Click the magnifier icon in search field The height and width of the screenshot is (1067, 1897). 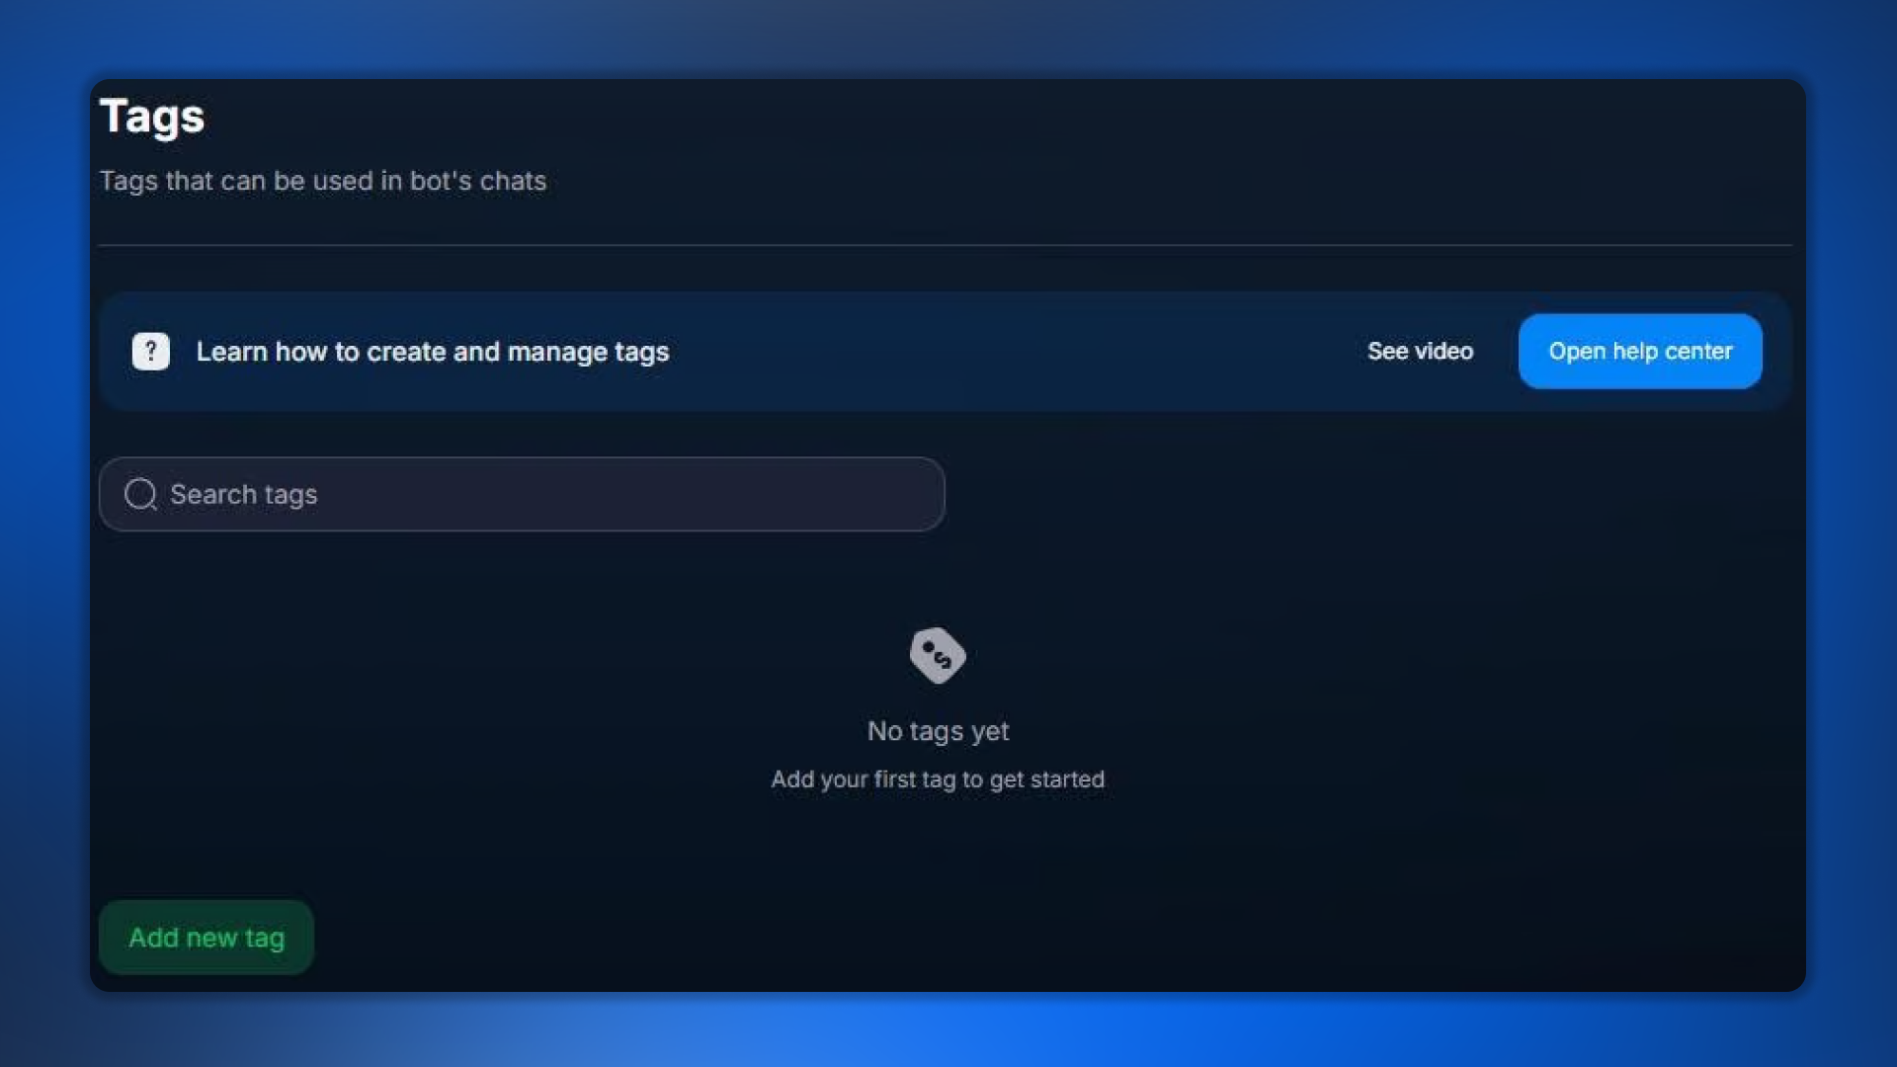(x=140, y=494)
